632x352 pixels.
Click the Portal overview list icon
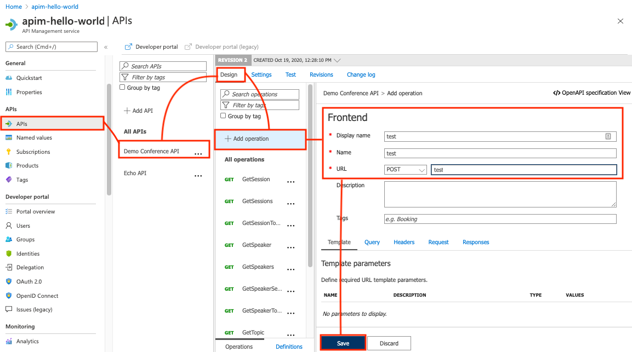click(9, 211)
